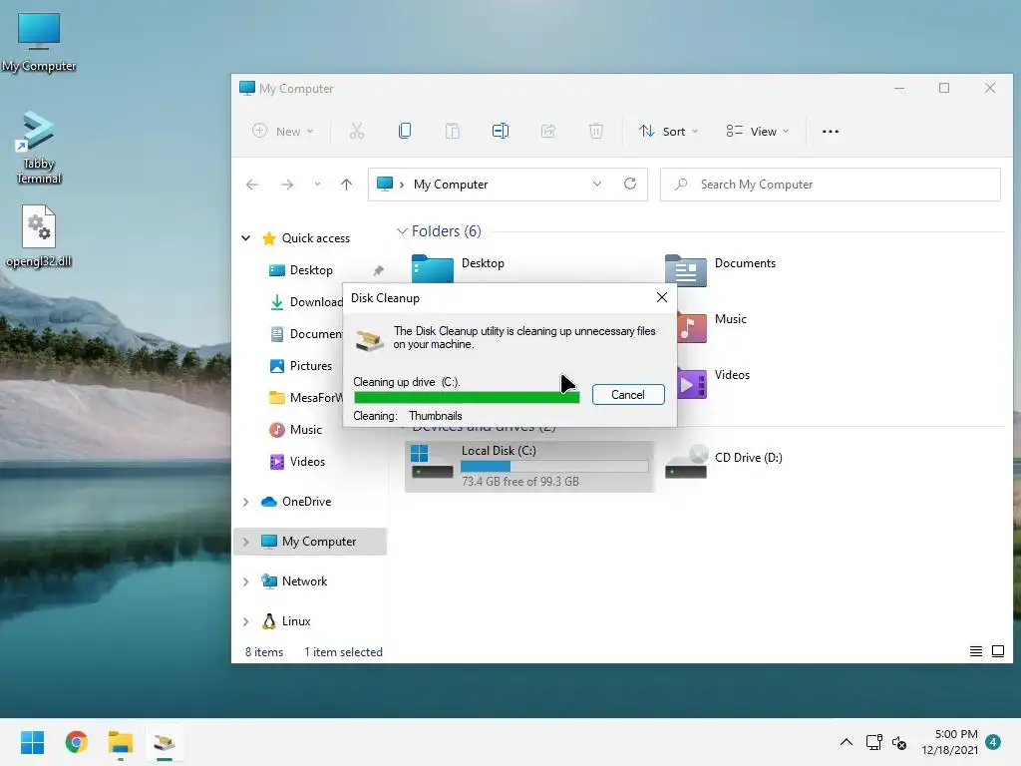The image size is (1021, 766).
Task: Open Tabby Terminal desktop shortcut
Action: coord(39,148)
